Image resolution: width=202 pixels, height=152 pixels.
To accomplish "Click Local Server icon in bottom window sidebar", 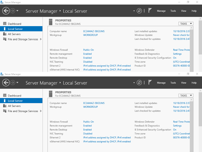I will click(x=5, y=101).
